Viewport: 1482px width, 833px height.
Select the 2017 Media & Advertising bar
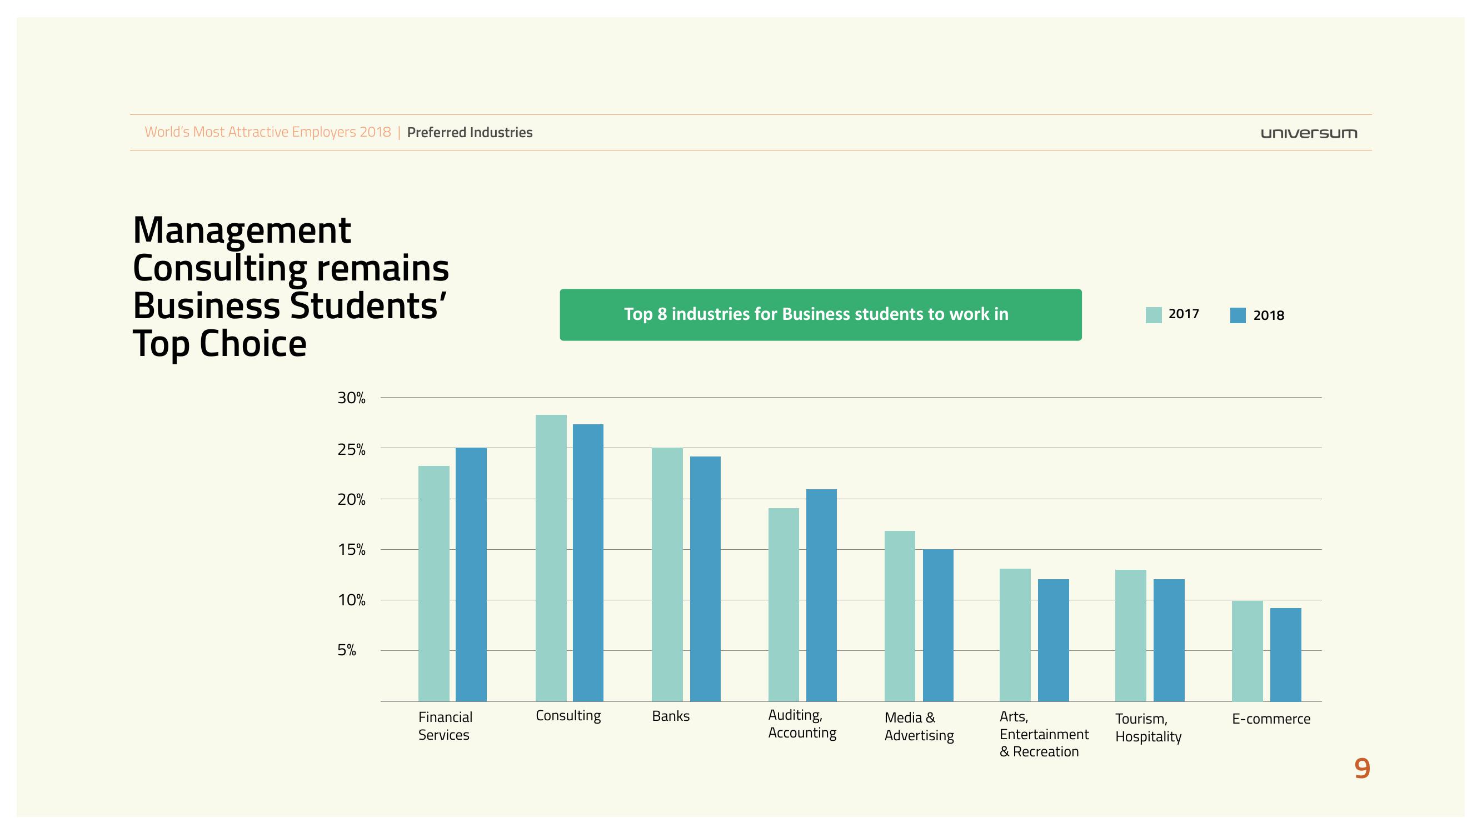click(899, 616)
